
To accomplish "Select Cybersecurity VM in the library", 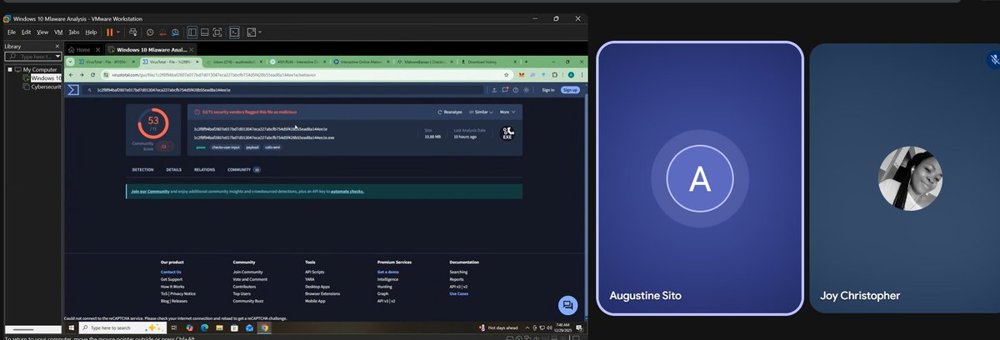I will click(x=42, y=87).
